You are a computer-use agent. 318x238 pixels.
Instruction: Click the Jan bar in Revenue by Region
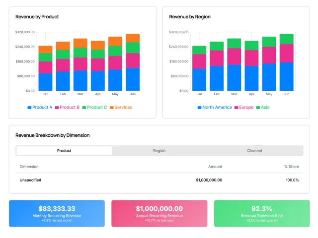pyautogui.click(x=199, y=68)
